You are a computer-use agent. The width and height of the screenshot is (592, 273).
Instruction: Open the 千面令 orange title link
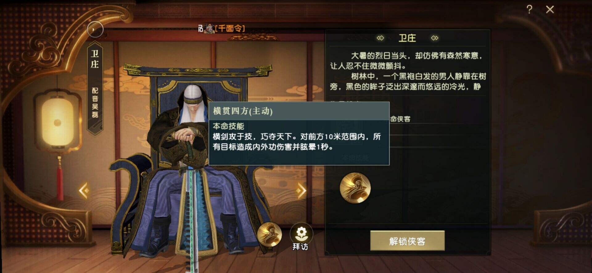230,28
